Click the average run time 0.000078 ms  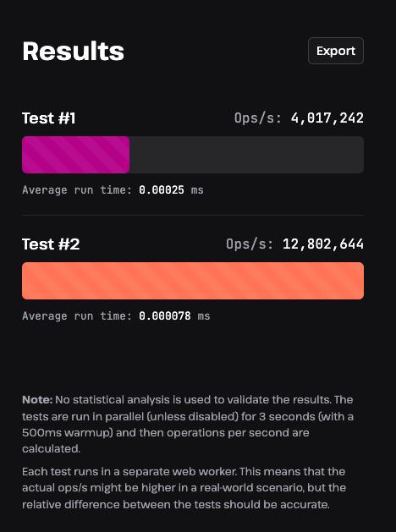pos(174,316)
